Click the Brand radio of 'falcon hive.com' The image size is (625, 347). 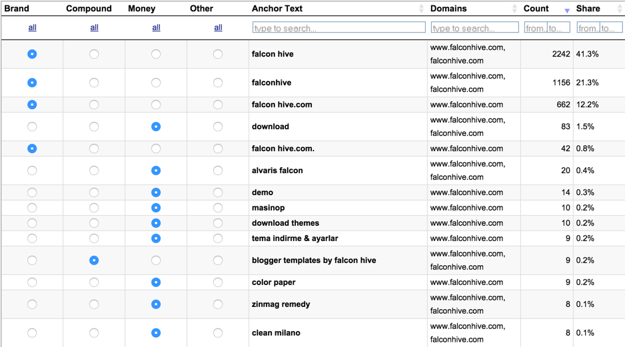32,105
